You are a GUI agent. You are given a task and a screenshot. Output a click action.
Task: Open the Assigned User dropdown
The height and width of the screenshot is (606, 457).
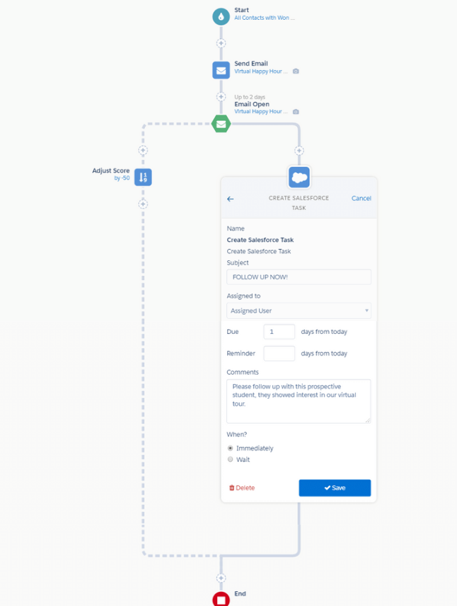(x=299, y=310)
